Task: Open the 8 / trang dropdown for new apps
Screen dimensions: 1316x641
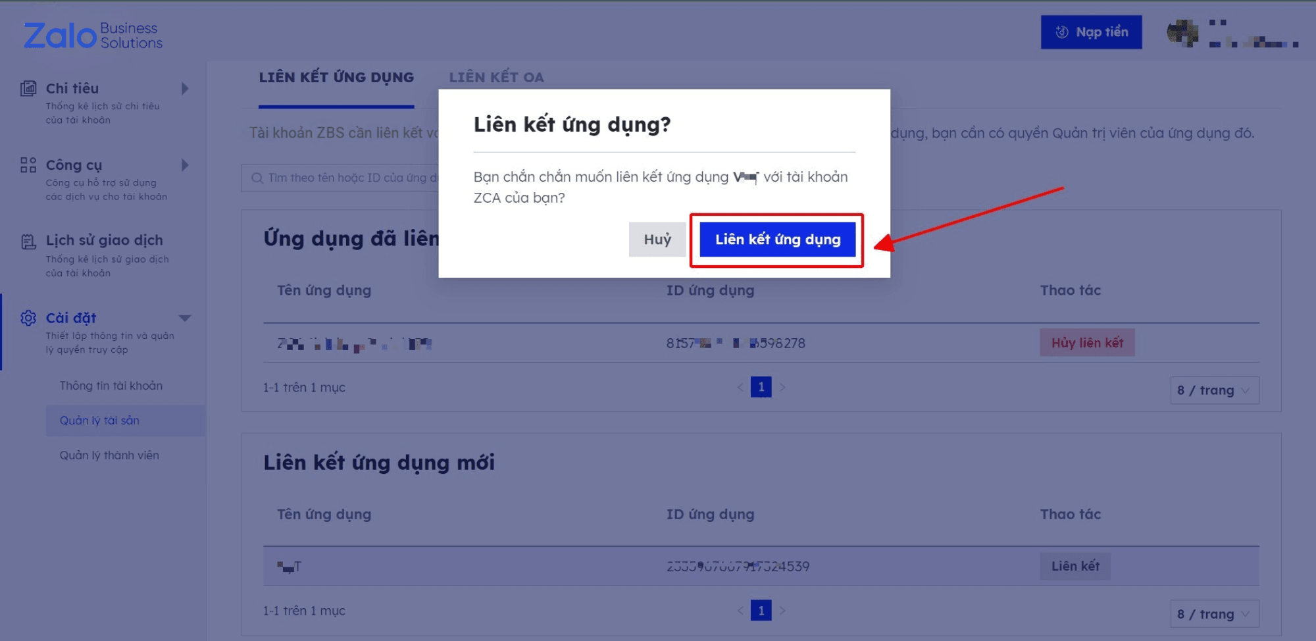Action: tap(1214, 614)
